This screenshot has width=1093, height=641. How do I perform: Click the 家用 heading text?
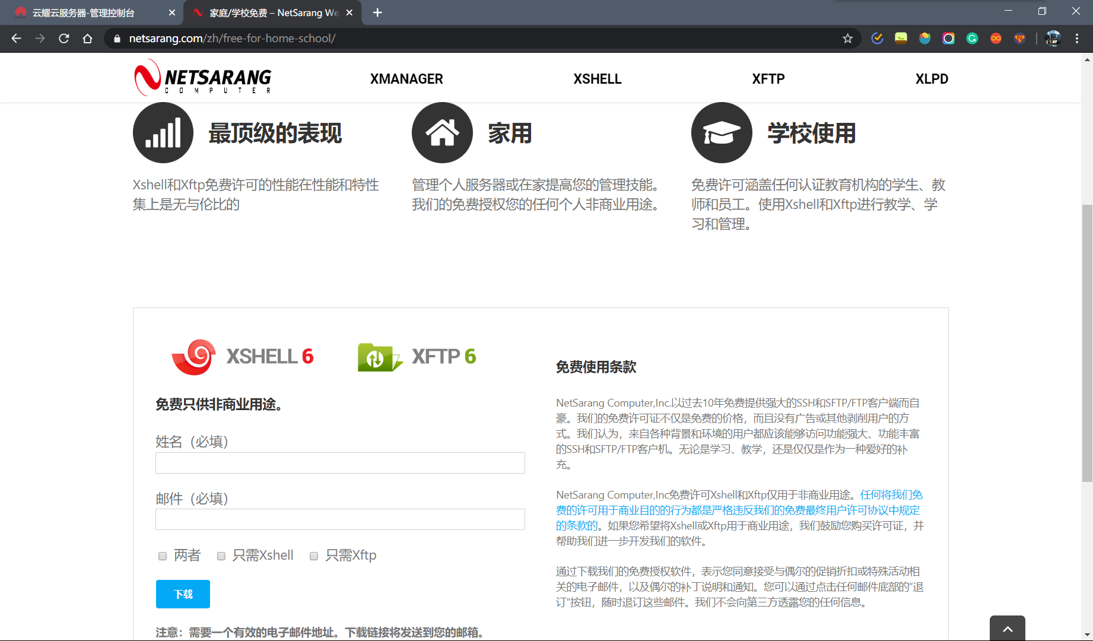tap(510, 134)
